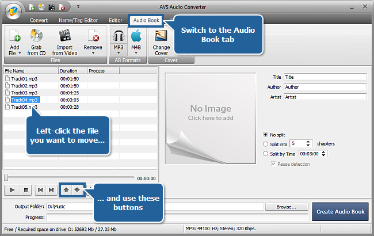Select the Split into chapters radio button
374x236 pixels.
[x=265, y=144]
